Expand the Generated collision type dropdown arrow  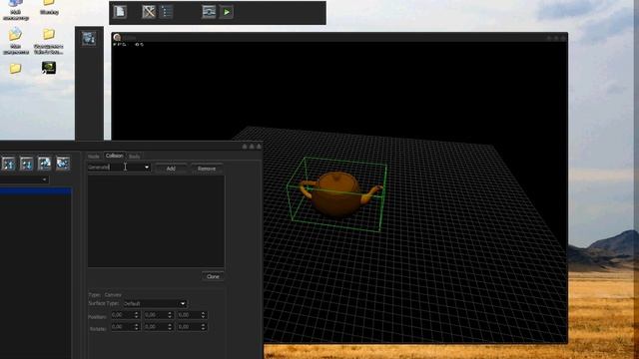click(147, 168)
